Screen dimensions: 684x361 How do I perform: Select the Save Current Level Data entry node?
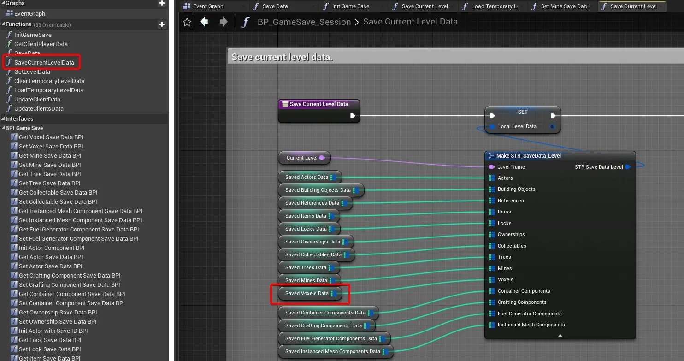318,105
